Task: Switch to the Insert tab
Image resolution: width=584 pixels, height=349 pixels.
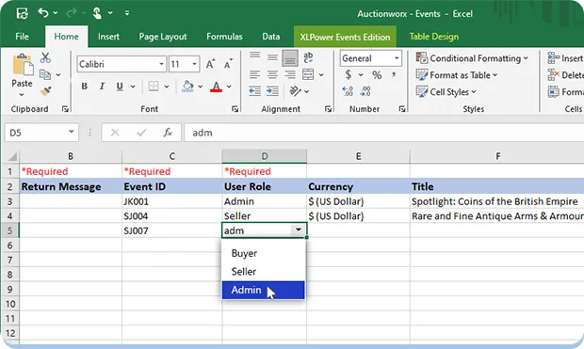Action: 108,37
